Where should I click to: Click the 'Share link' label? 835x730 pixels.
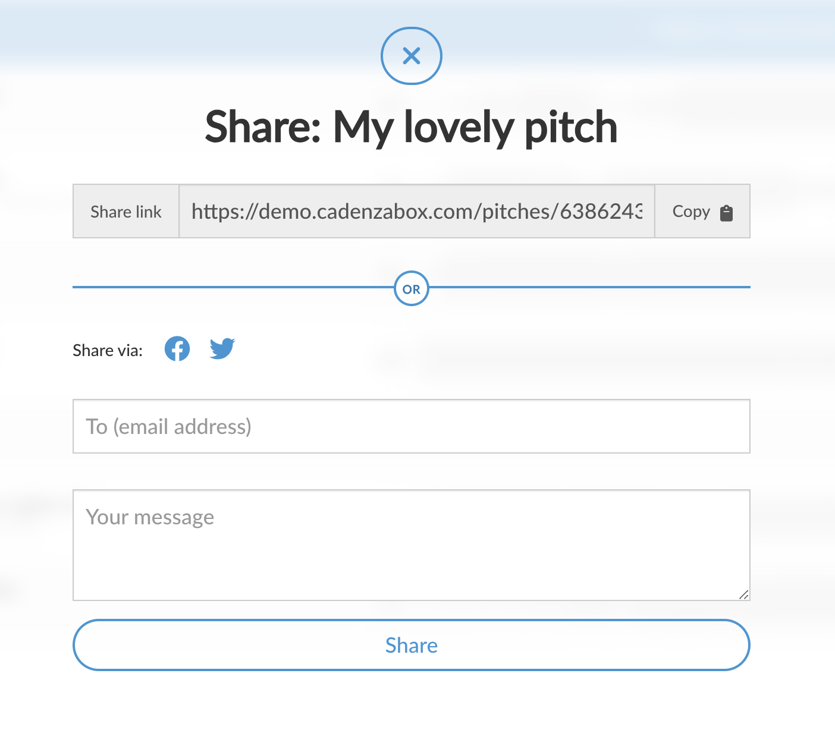point(126,212)
